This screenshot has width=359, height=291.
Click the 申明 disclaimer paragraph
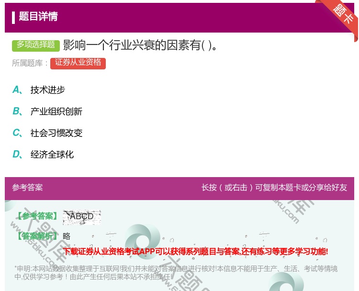pos(176,273)
